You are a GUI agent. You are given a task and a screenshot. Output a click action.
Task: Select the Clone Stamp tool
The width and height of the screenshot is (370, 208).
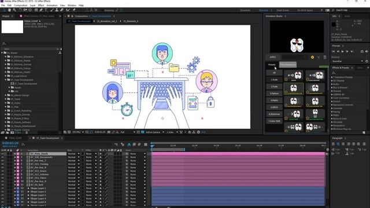coord(57,10)
